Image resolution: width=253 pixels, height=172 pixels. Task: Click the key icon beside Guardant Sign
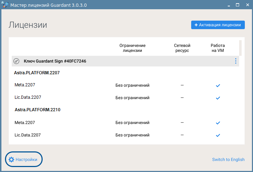16,61
